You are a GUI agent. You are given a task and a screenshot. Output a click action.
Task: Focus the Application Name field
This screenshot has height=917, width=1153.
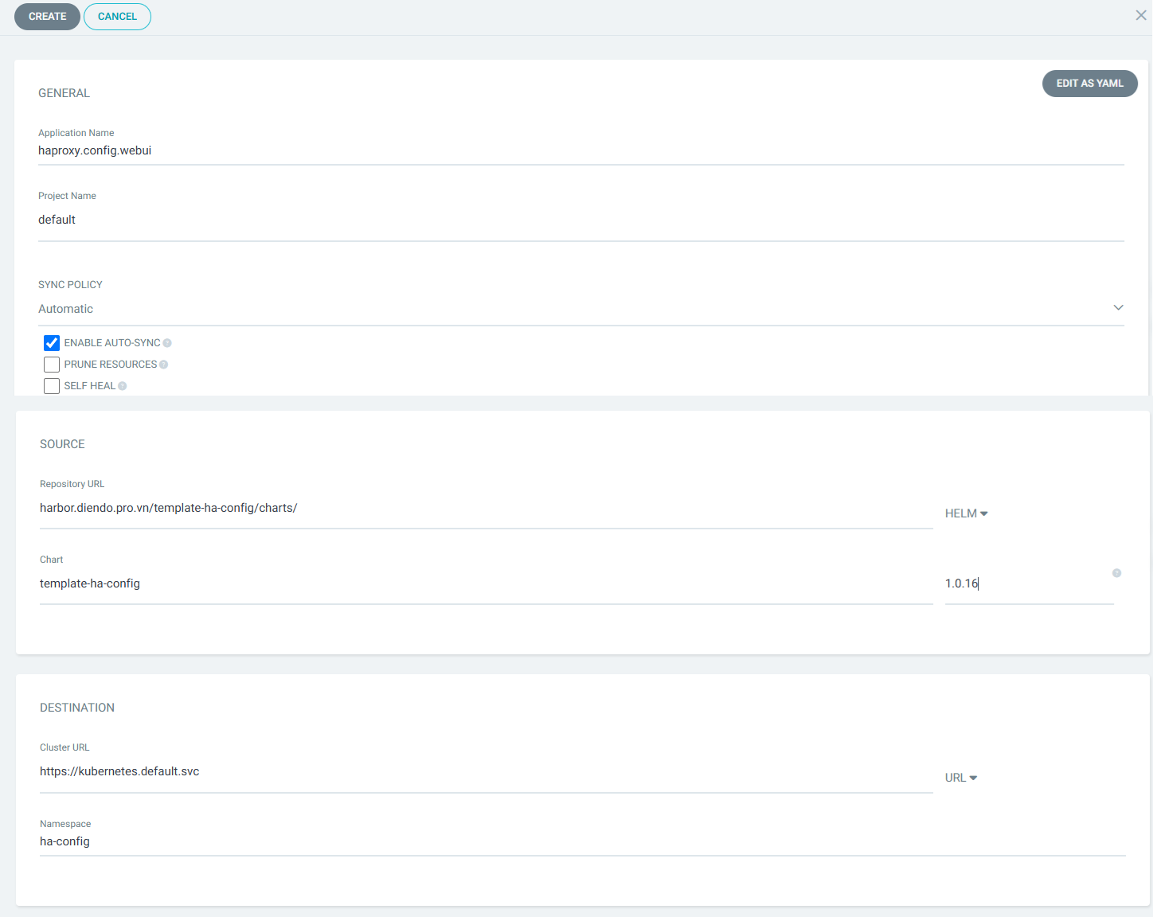pyautogui.click(x=580, y=150)
